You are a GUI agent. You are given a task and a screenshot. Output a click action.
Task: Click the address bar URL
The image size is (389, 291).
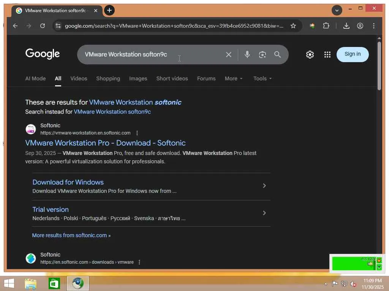click(x=174, y=26)
